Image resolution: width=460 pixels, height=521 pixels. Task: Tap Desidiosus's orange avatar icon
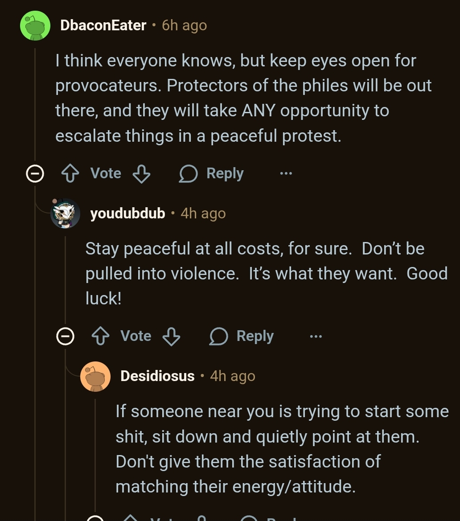tap(95, 376)
